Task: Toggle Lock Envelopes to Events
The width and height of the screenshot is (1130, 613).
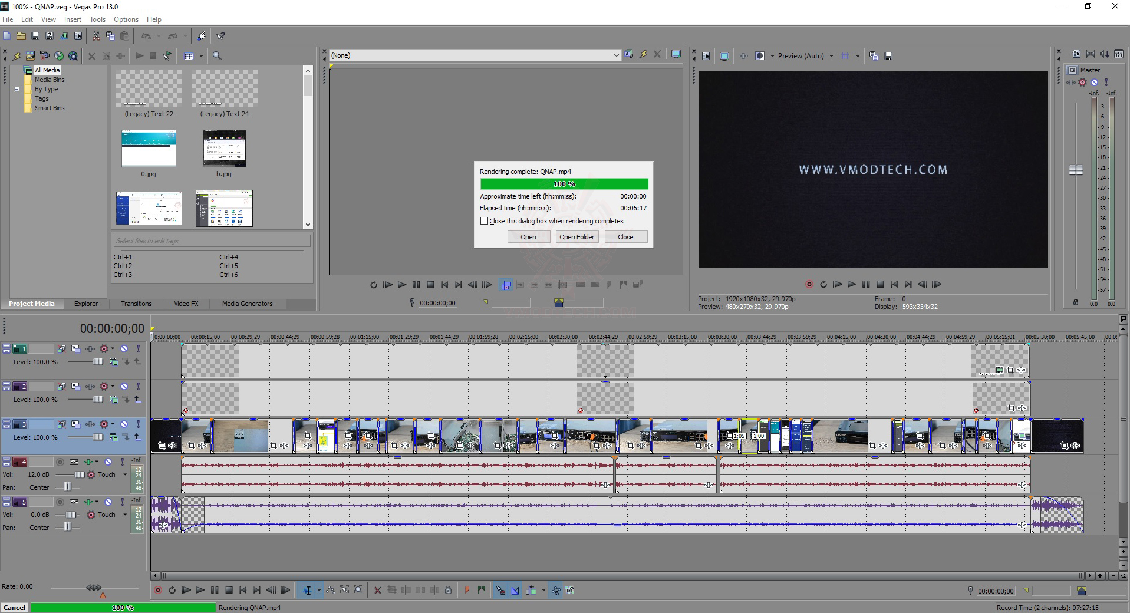Action: [x=556, y=590]
